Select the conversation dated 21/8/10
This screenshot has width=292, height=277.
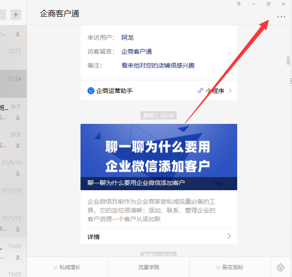pos(13,168)
